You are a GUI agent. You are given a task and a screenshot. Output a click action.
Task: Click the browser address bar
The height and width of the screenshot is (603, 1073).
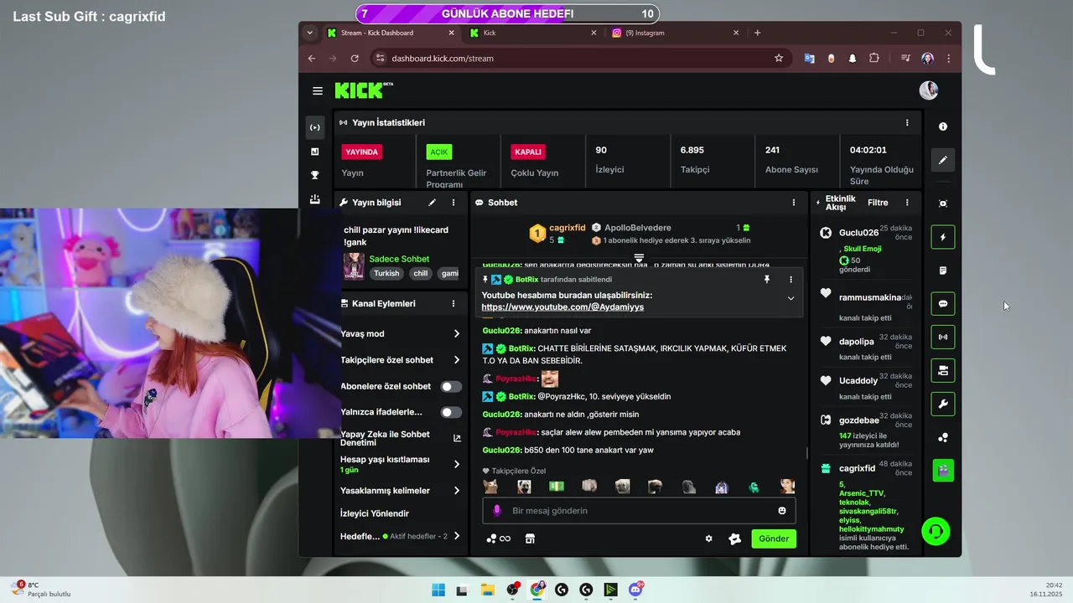click(578, 58)
